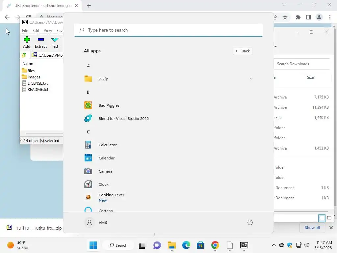This screenshot has height=253, width=337.
Task: Open volume control in system tray
Action: [x=307, y=245]
